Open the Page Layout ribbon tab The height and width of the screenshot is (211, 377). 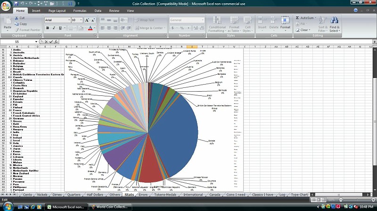coord(57,10)
